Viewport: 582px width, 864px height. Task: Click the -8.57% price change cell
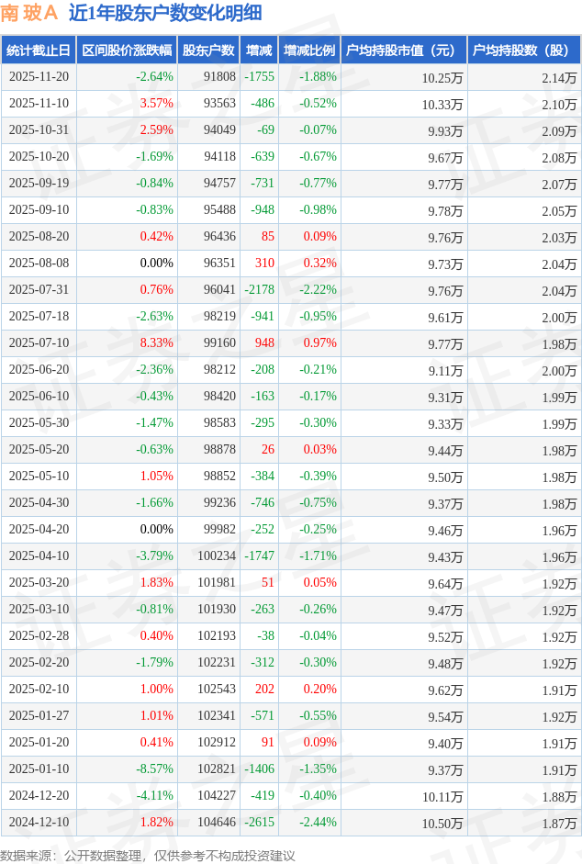[x=154, y=769]
